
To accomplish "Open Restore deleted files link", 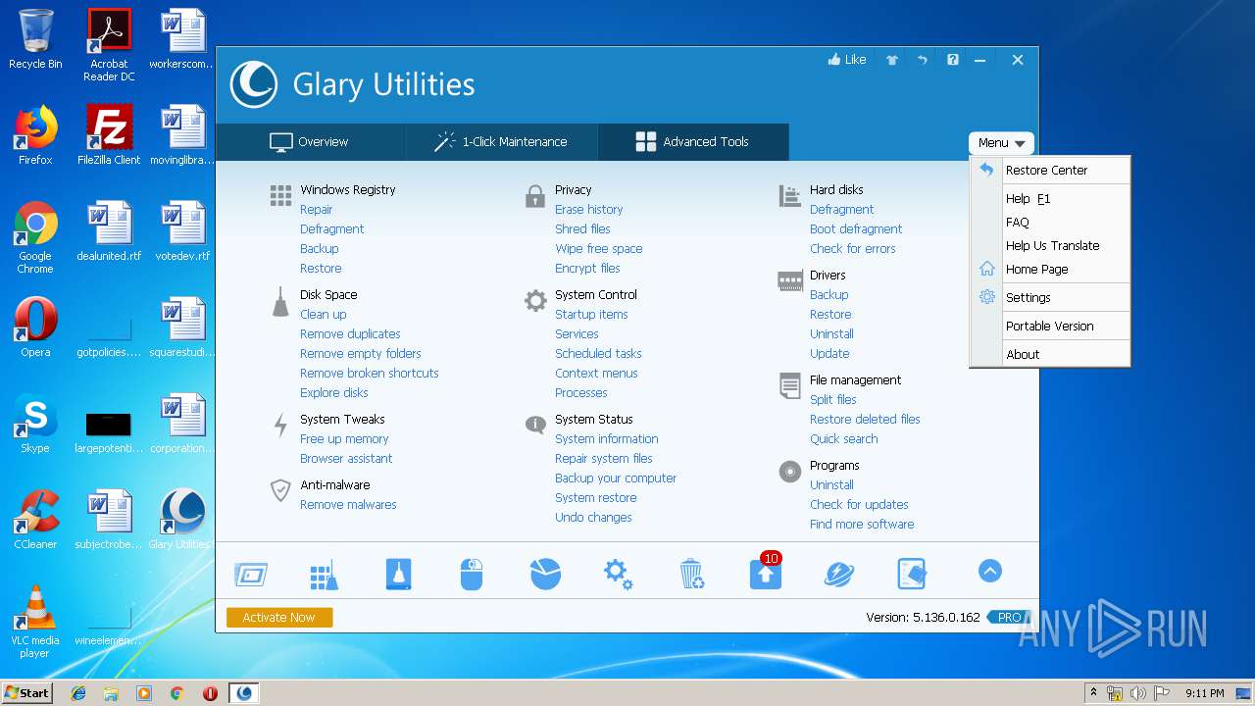I will point(865,420).
